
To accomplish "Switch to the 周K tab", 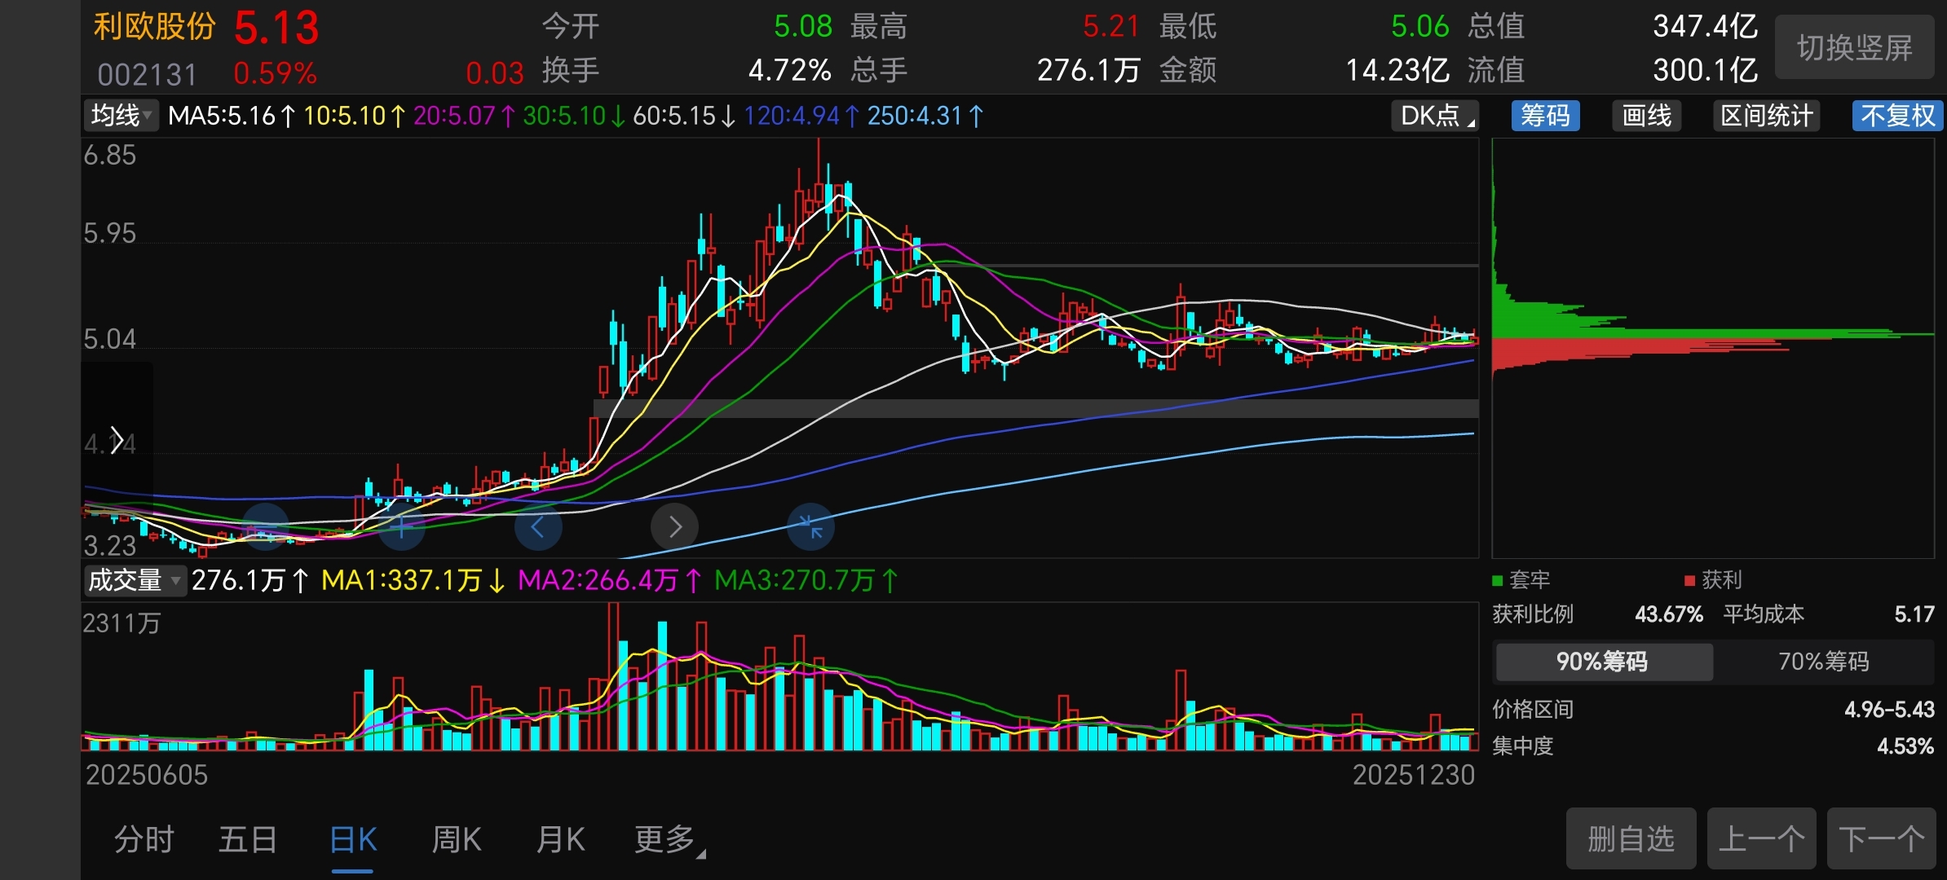I will pos(457,839).
